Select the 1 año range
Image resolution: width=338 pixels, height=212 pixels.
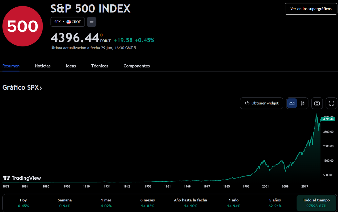(234, 203)
